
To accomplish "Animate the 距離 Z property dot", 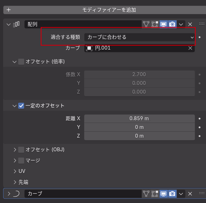I will click(x=200, y=136).
